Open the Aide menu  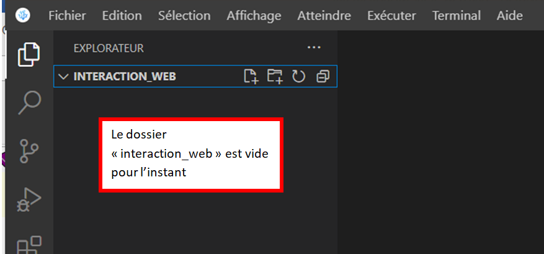pyautogui.click(x=510, y=16)
